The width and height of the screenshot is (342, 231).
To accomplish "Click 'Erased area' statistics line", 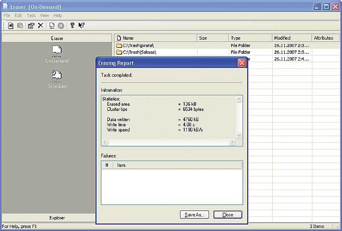I will tap(153, 104).
